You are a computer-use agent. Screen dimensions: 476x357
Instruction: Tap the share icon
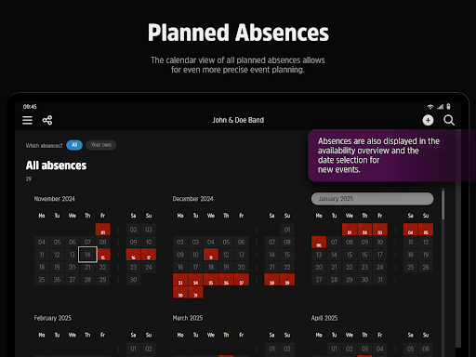click(47, 120)
